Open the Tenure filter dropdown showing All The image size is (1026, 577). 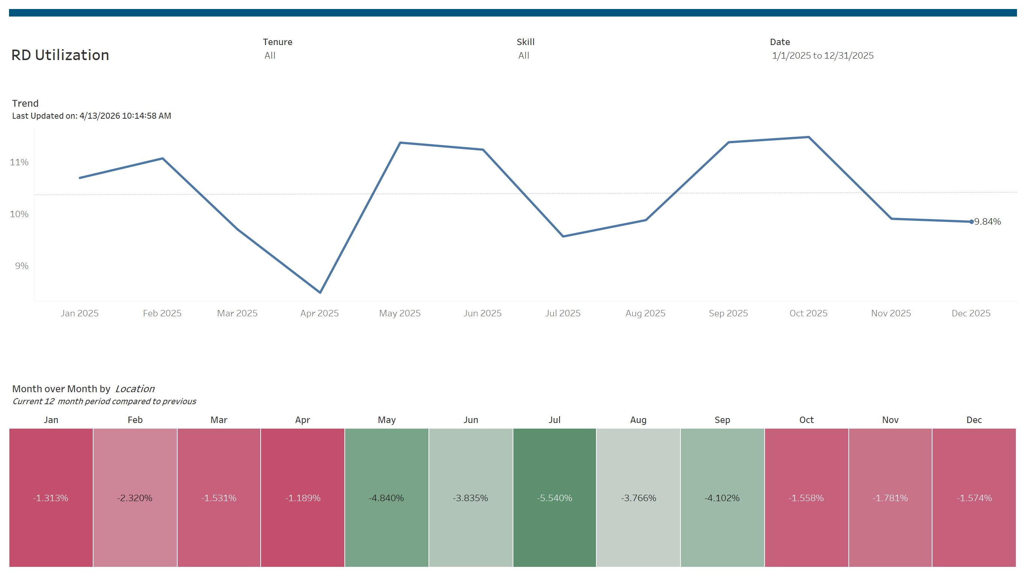pyautogui.click(x=270, y=55)
